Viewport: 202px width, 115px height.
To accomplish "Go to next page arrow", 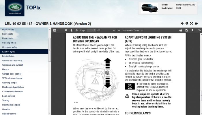I will click(77, 30).
